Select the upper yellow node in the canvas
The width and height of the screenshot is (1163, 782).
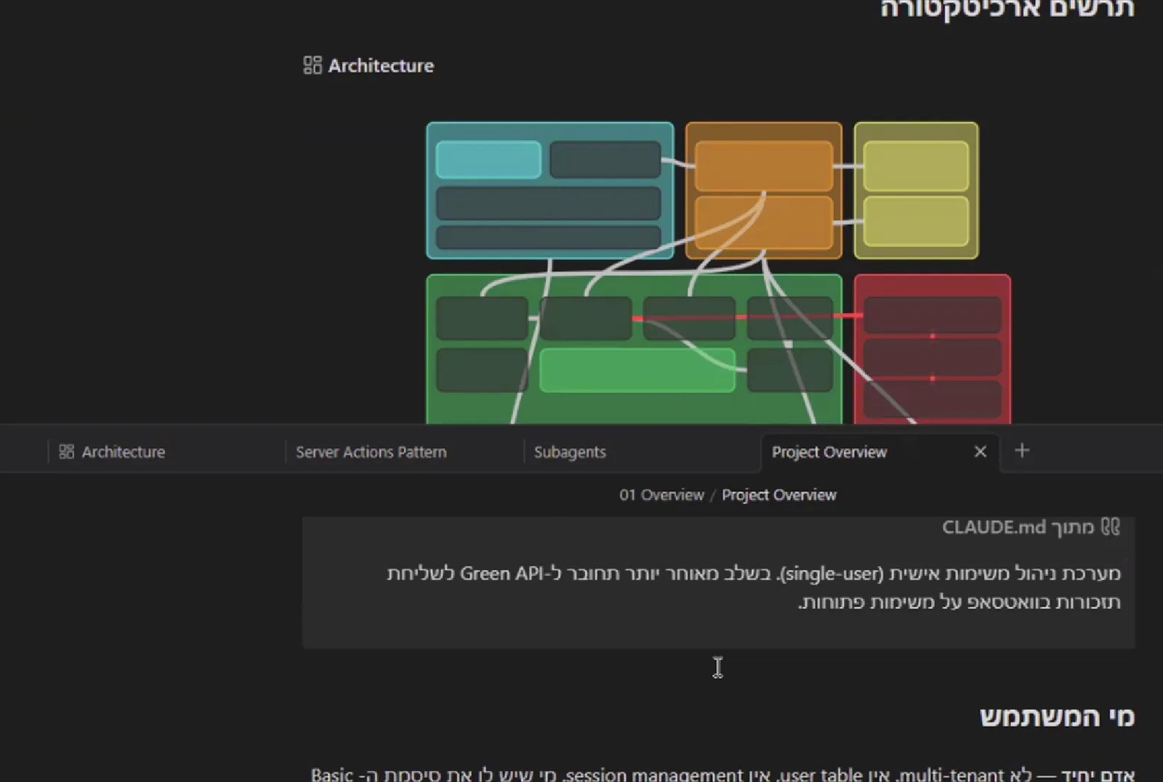(916, 166)
